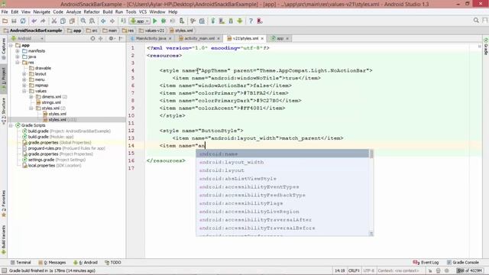Image resolution: width=489 pixels, height=275 pixels.
Task: Click the navigate Back arrow icon
Action: pyautogui.click(x=103, y=21)
